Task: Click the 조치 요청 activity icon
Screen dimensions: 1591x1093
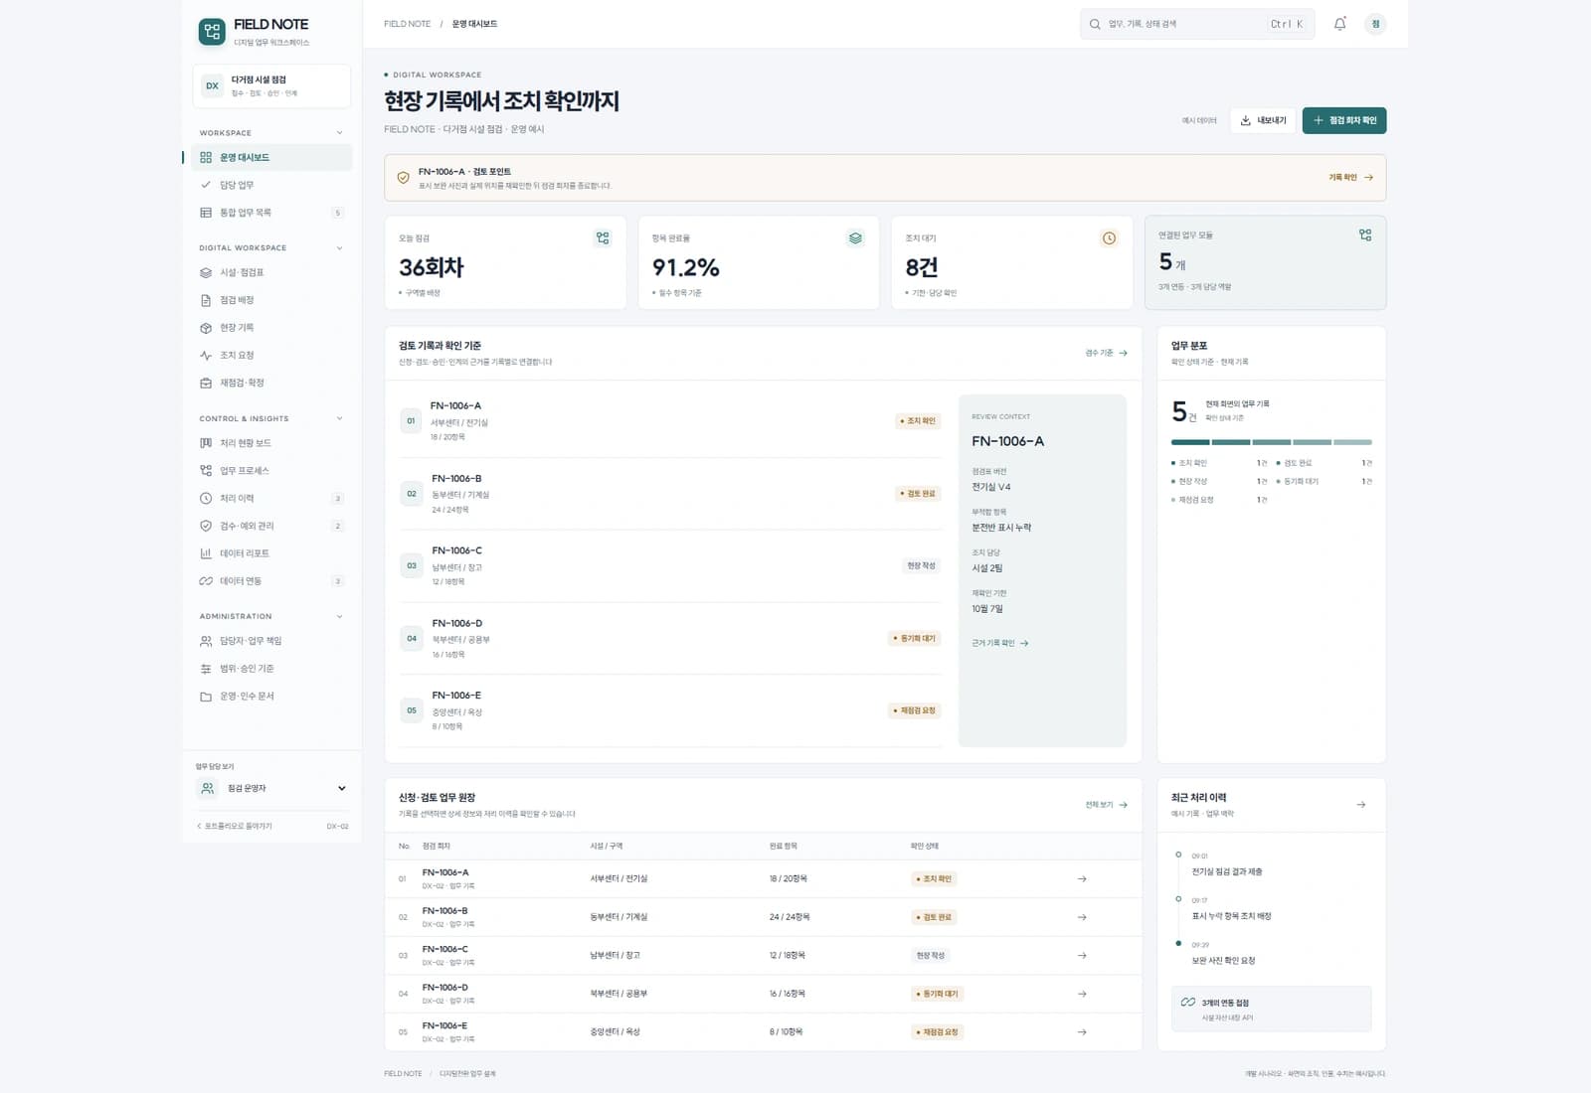Action: click(206, 356)
